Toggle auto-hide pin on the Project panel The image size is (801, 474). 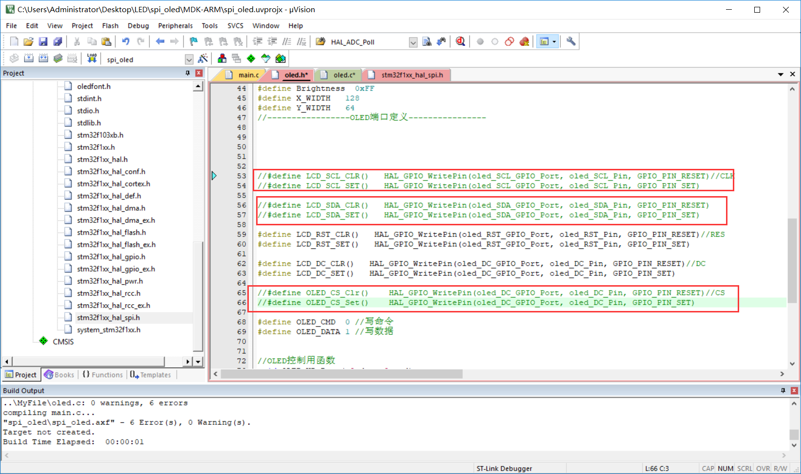pyautogui.click(x=187, y=73)
